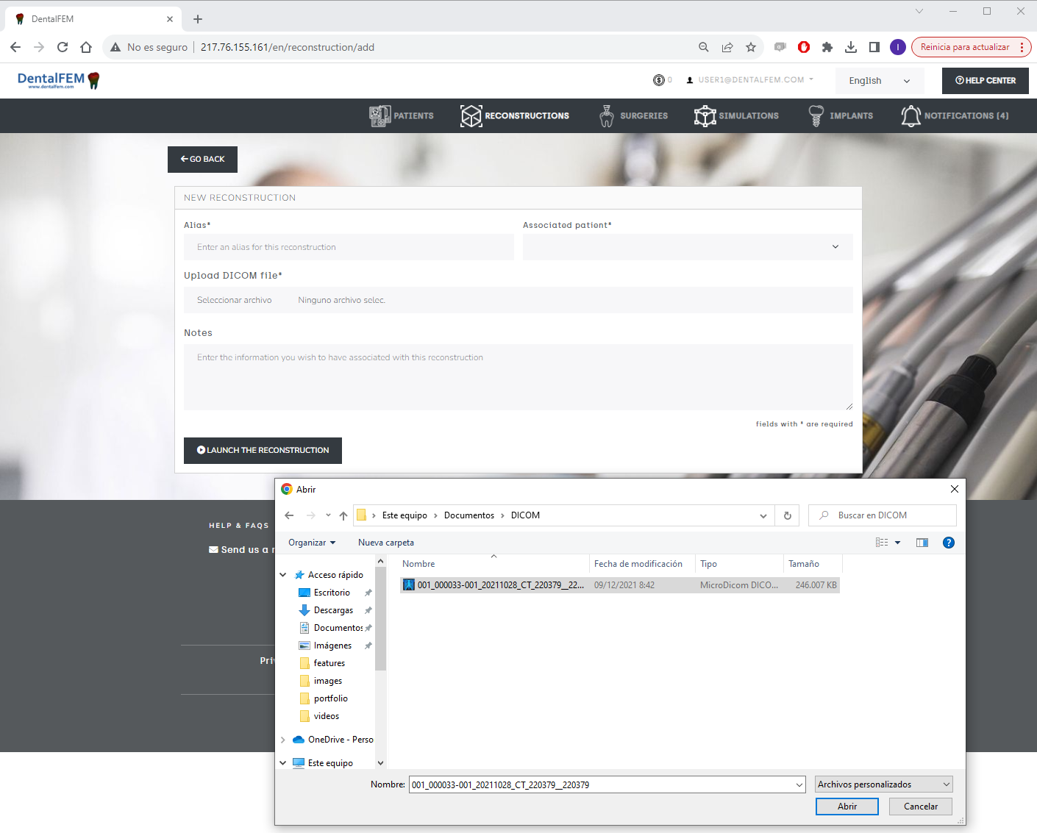Click the Surgeries tooth icon
This screenshot has height=833, width=1037.
point(607,116)
